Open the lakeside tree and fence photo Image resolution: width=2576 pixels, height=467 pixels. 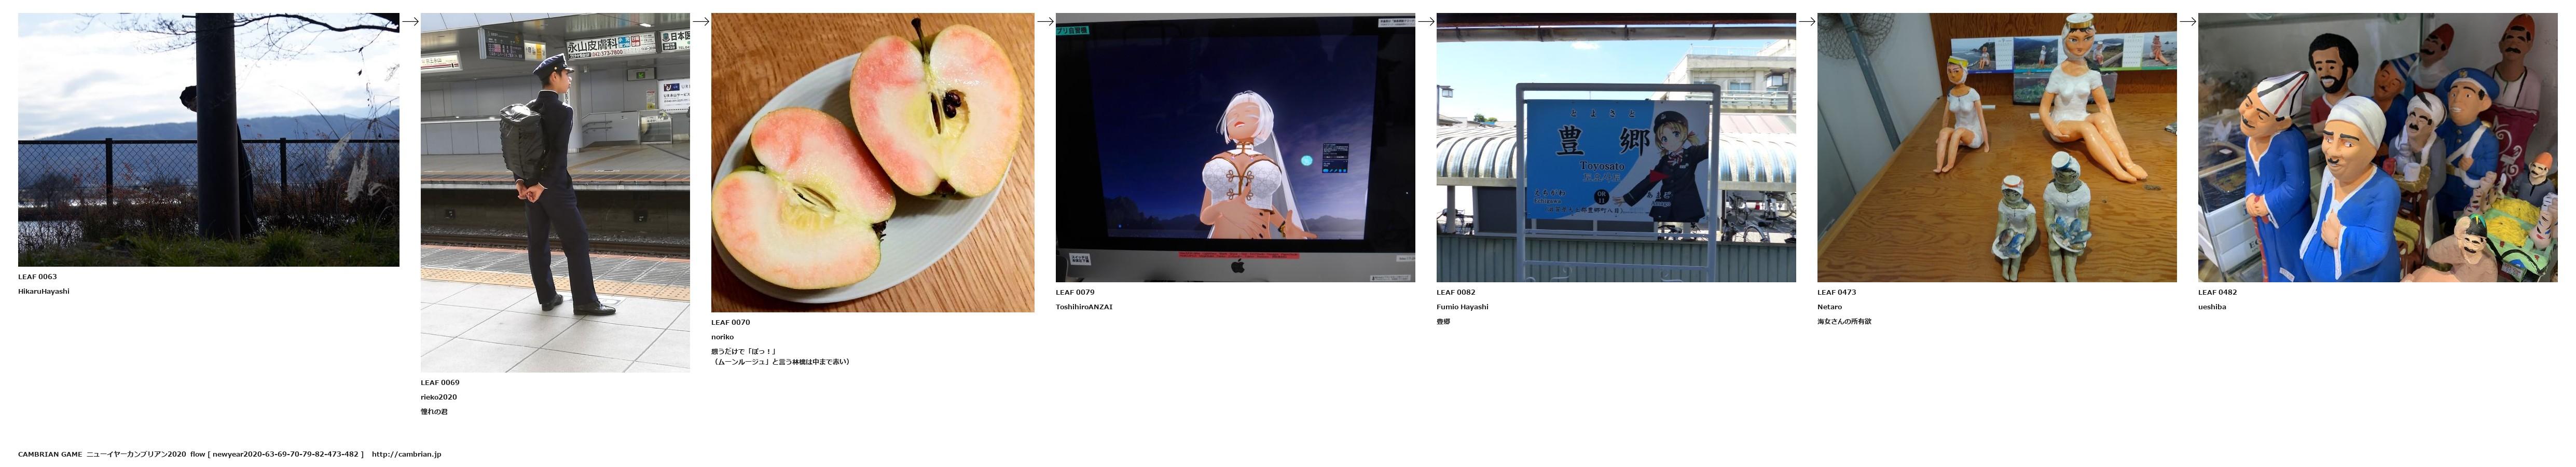[208, 140]
